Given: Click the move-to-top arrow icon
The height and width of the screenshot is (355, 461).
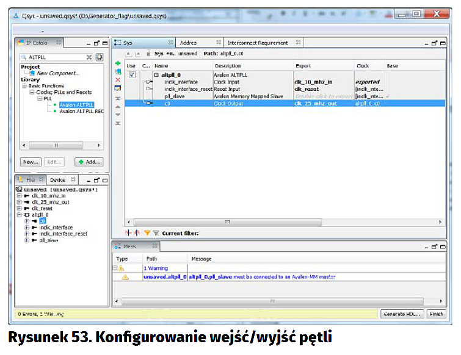Looking at the screenshot, I should coord(118,98).
